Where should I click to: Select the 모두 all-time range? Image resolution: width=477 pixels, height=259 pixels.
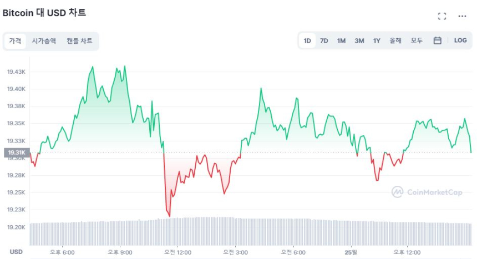coord(417,40)
